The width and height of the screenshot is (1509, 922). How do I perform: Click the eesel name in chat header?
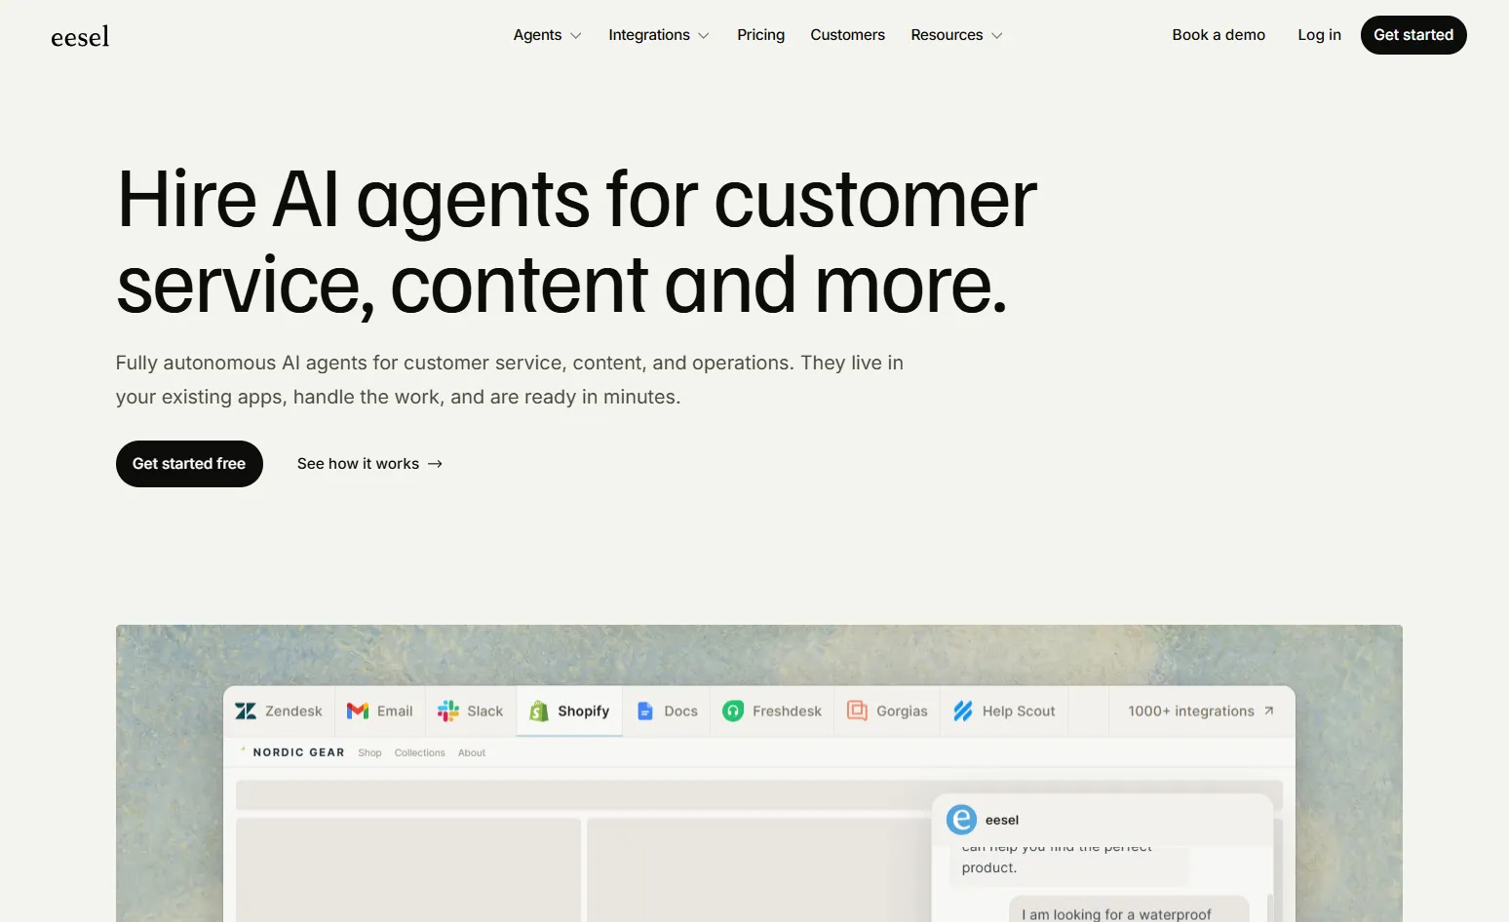click(x=1002, y=820)
